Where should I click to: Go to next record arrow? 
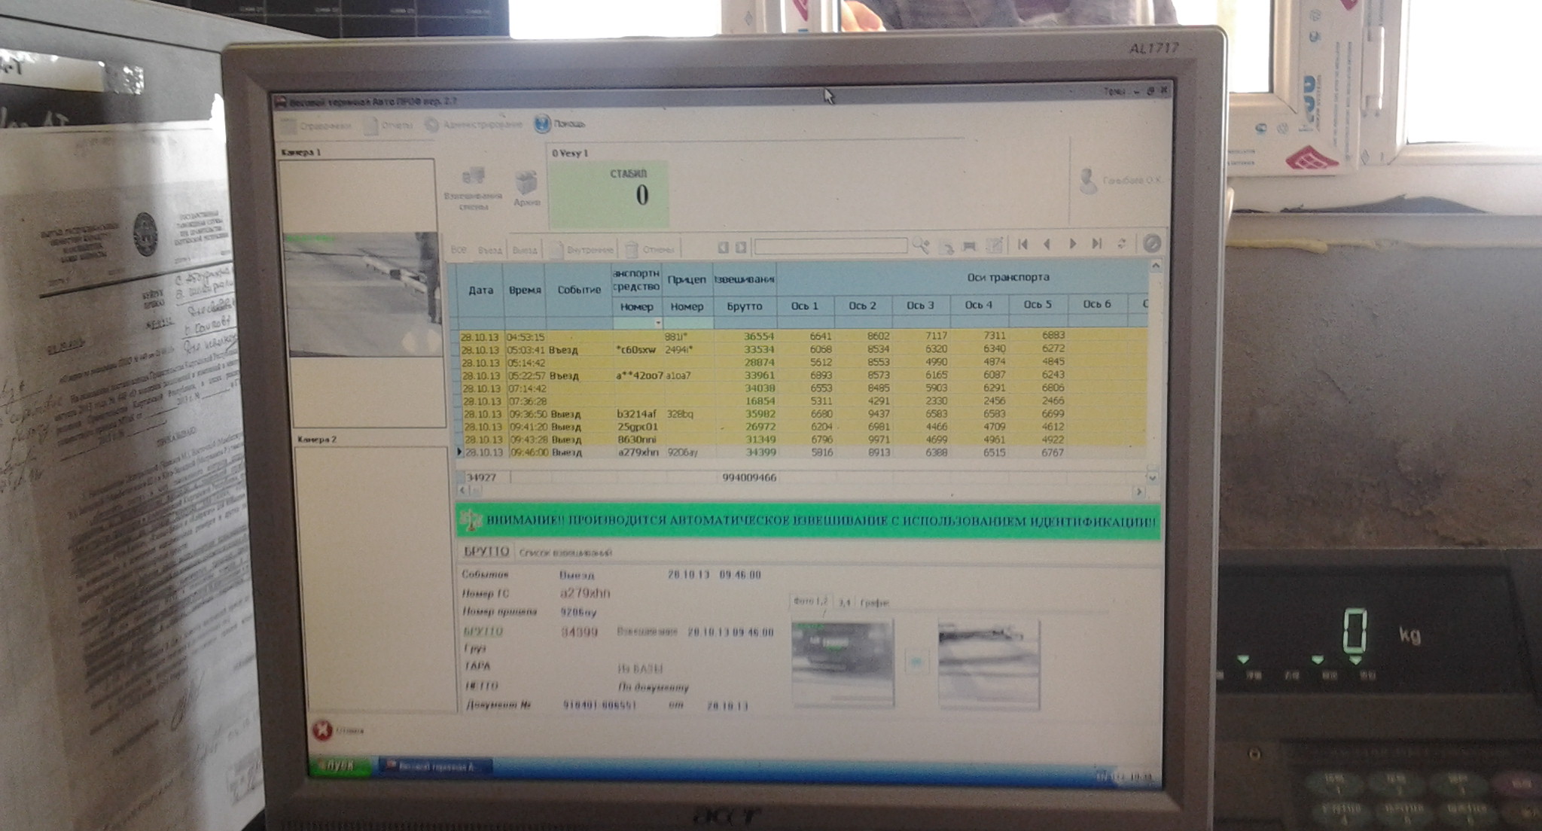coord(1072,244)
